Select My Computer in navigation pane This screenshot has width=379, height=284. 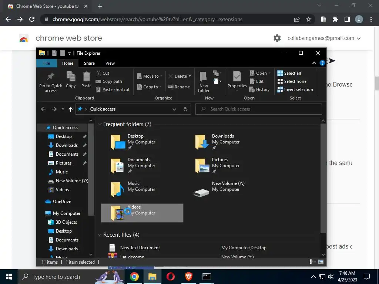[63, 213]
